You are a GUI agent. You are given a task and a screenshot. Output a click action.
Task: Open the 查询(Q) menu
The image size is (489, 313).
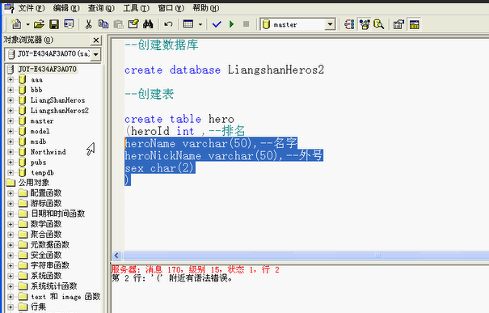(x=101, y=8)
